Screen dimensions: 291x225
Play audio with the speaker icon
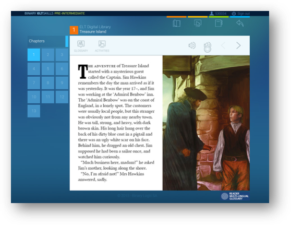tap(192, 45)
